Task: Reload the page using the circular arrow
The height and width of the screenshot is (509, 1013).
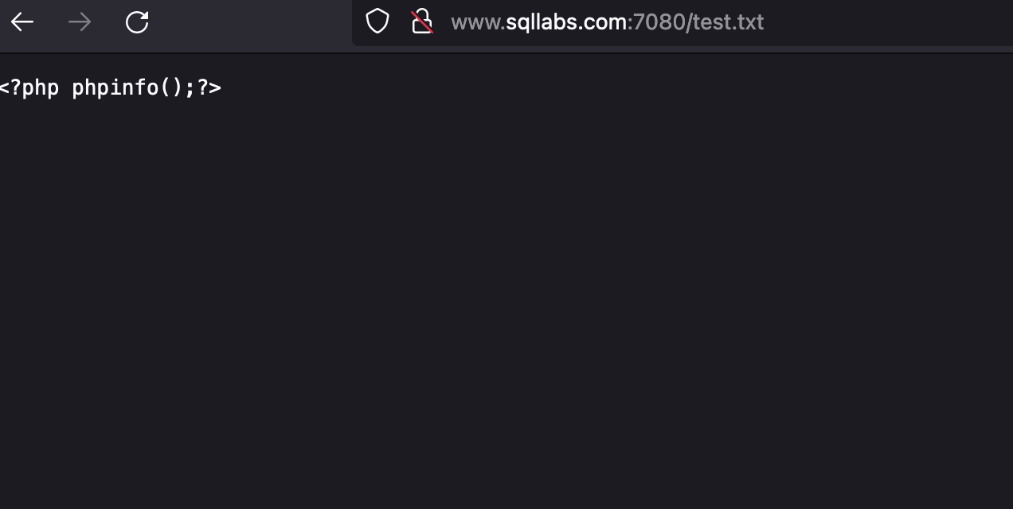Action: point(137,22)
